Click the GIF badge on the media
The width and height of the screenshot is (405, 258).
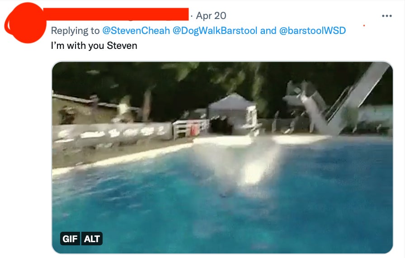pyautogui.click(x=70, y=239)
